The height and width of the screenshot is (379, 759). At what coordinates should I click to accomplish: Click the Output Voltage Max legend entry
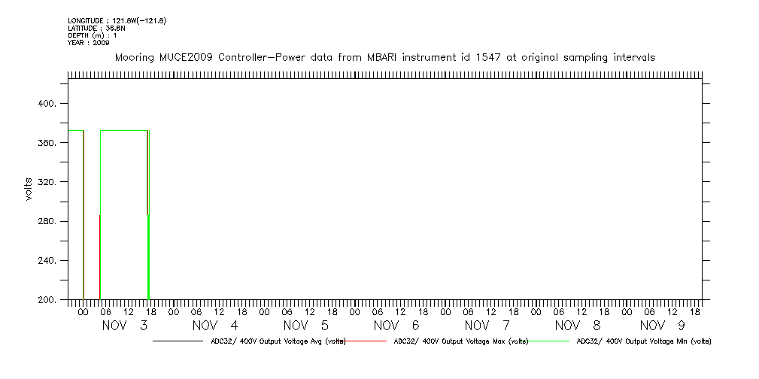tap(461, 341)
